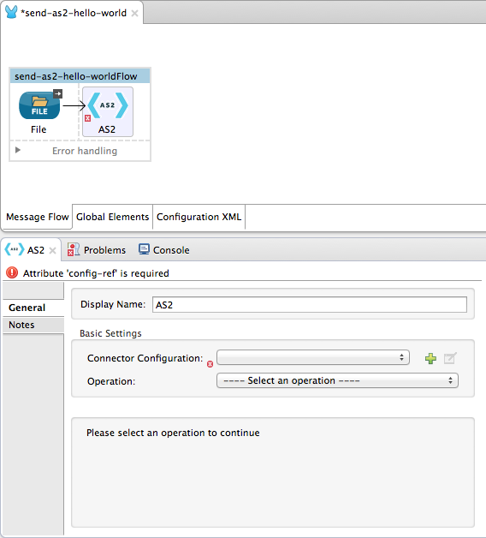Select the Notes section in sidebar
This screenshot has width=486, height=538.
[x=33, y=325]
